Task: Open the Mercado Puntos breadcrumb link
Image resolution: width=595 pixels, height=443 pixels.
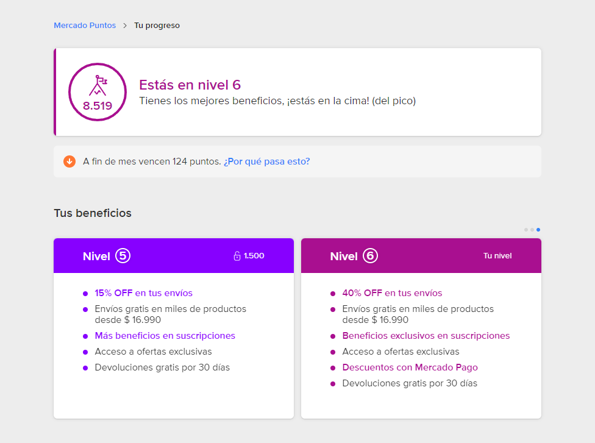Action: [x=85, y=26]
